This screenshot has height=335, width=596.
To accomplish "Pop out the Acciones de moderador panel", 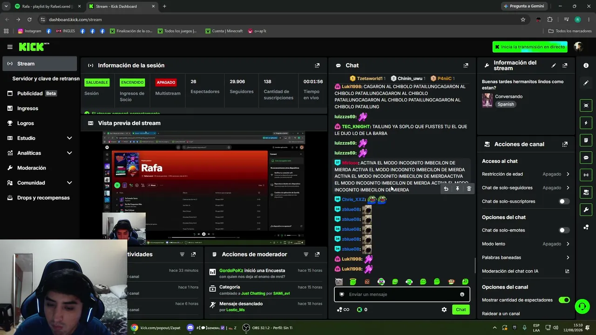I will (x=317, y=255).
